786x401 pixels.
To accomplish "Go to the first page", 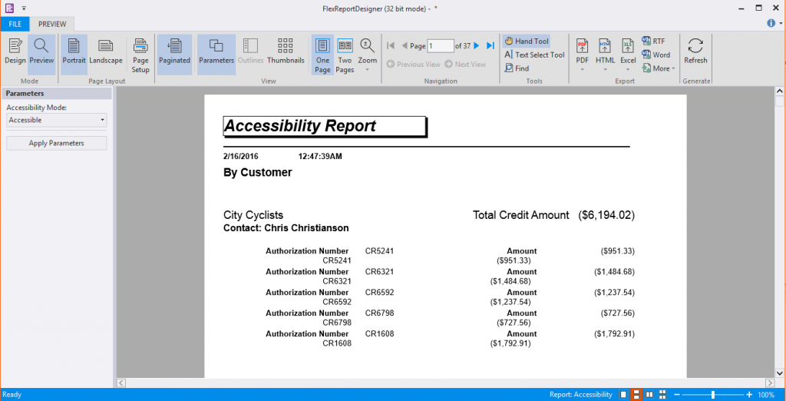I will [391, 45].
